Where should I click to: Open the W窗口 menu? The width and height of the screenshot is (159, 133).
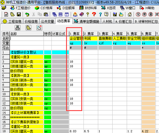(x=128, y=8)
